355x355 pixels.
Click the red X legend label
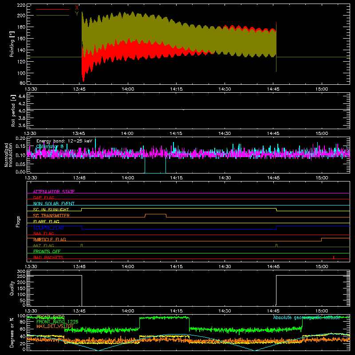coord(77,8)
